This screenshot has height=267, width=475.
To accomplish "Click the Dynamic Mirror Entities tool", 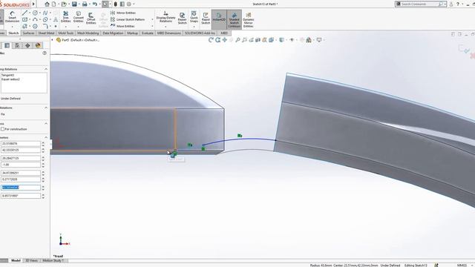I will (x=248, y=20).
